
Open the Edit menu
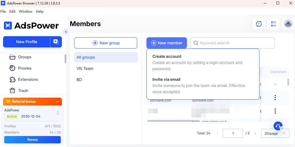click(x=12, y=12)
